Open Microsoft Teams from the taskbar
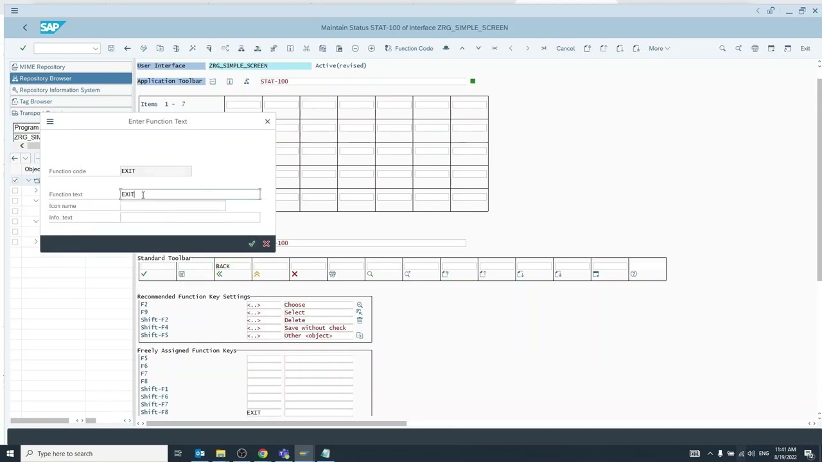 284,454
